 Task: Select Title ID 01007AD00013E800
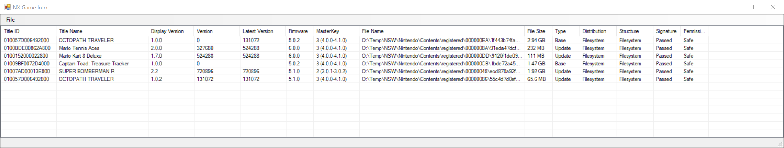point(27,71)
